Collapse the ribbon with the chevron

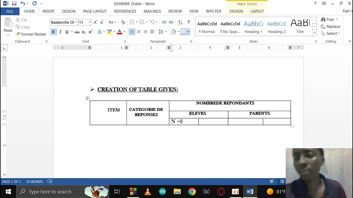350,42
